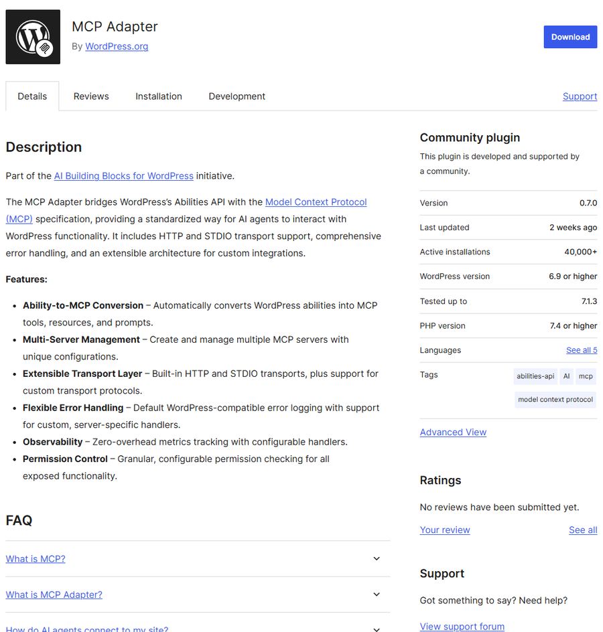The height and width of the screenshot is (632, 603).
Task: Expand 'How do AI agents connect' chevron
Action: coord(377,629)
